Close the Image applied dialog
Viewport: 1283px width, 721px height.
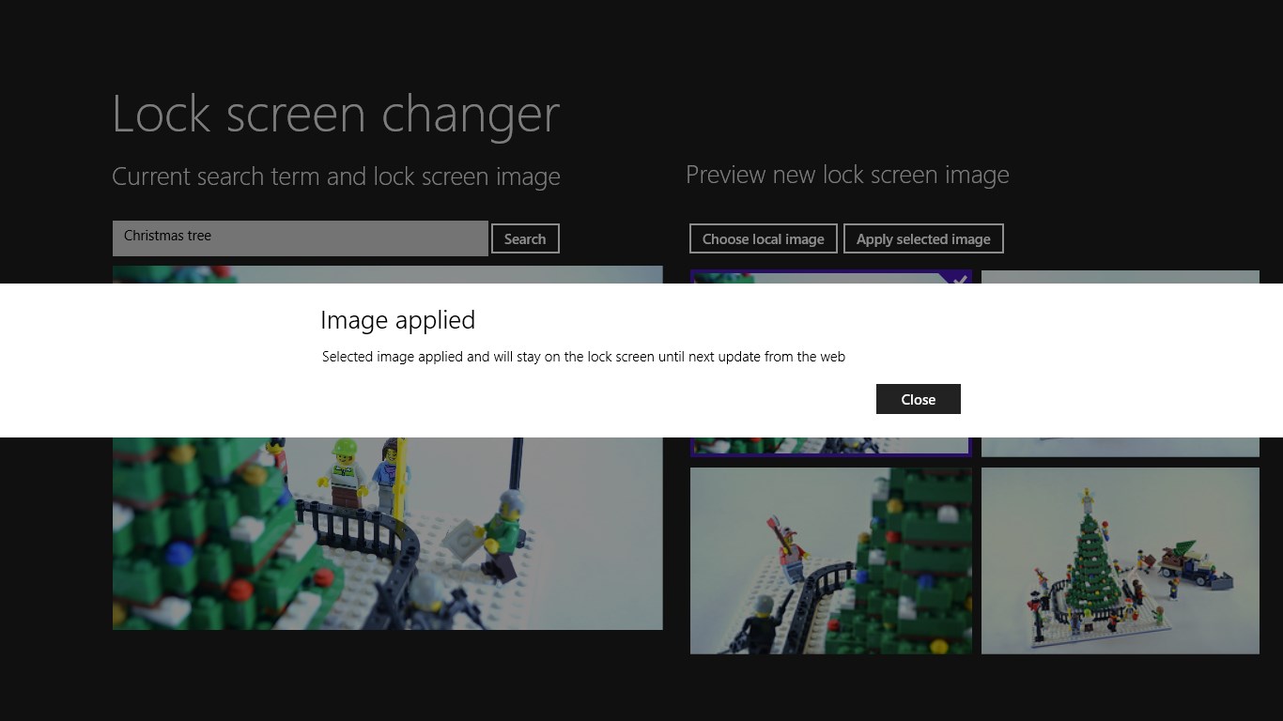click(x=918, y=399)
